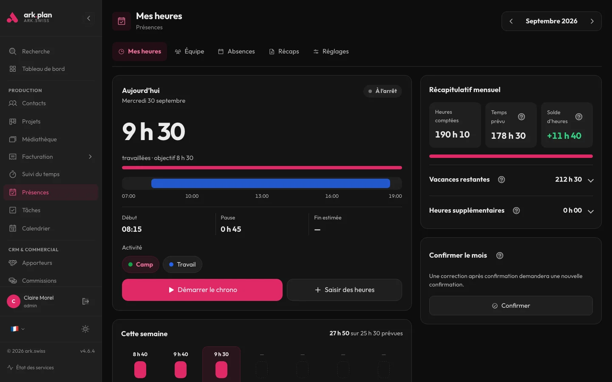Expand Vacances restantes details
This screenshot has width=612, height=382.
pos(591,180)
